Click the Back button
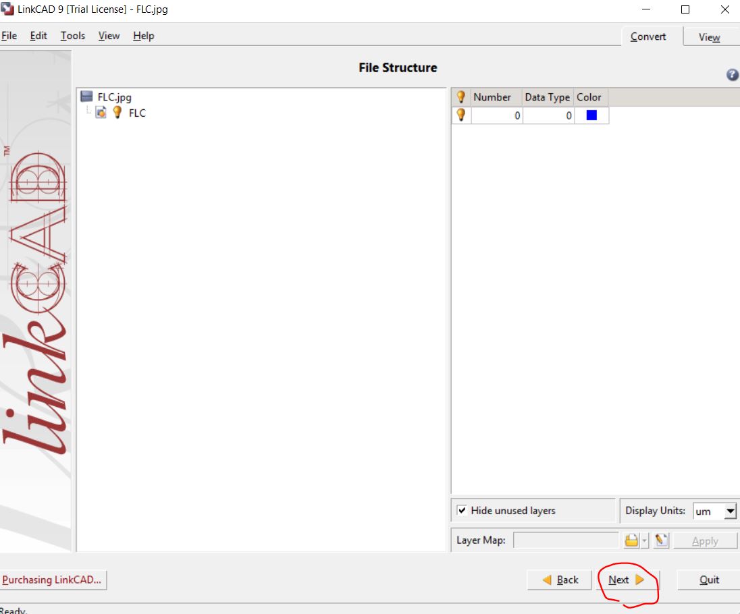The width and height of the screenshot is (740, 614). [560, 580]
